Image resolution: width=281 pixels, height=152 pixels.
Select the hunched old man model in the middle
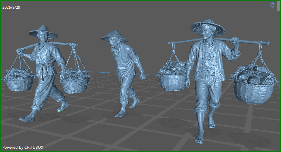pyautogui.click(x=124, y=73)
